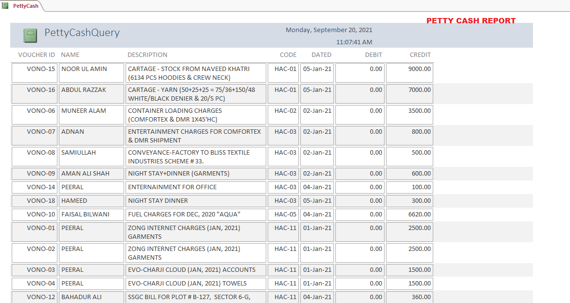Select voucher VONO-15 field
The width and height of the screenshot is (570, 303).
(35, 73)
